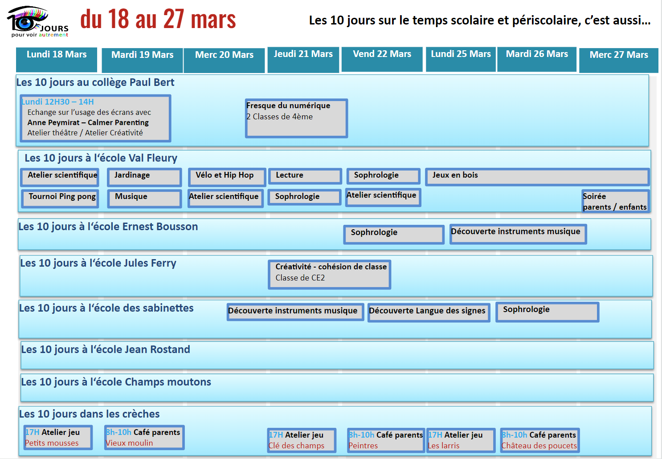The image size is (662, 459).
Task: Open the Atelier jeu Petits mousses box
Action: 58,437
